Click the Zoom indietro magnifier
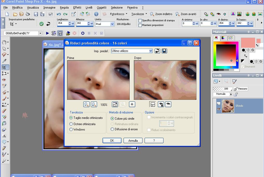264x177 pixels. (x=152, y=14)
